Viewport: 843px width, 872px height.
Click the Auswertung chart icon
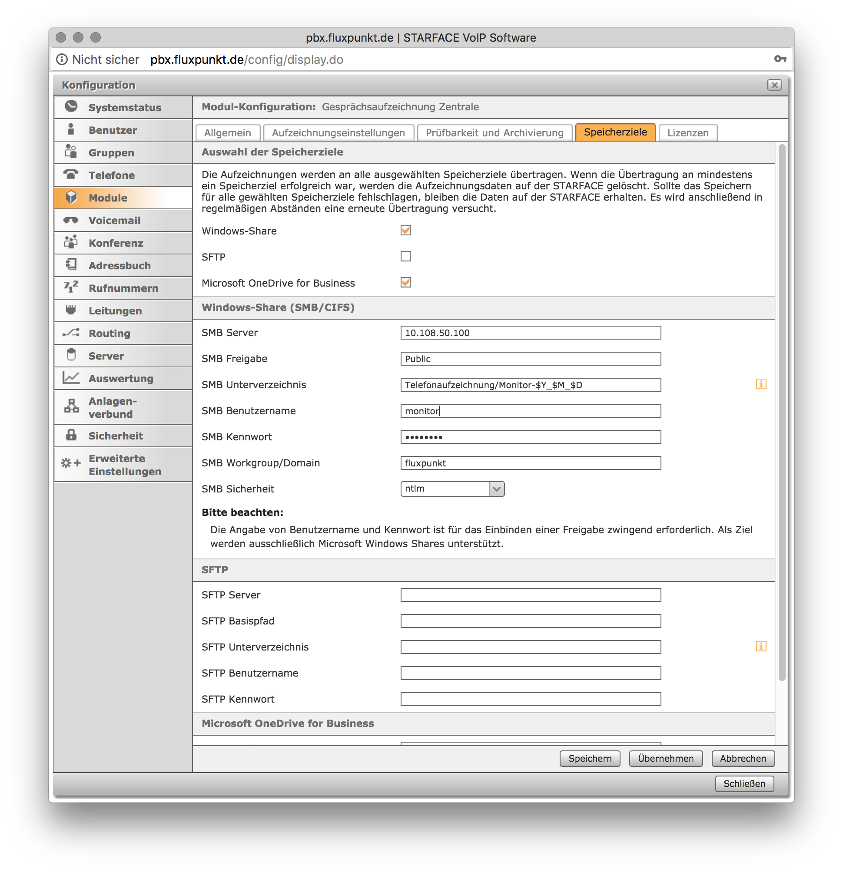click(71, 378)
